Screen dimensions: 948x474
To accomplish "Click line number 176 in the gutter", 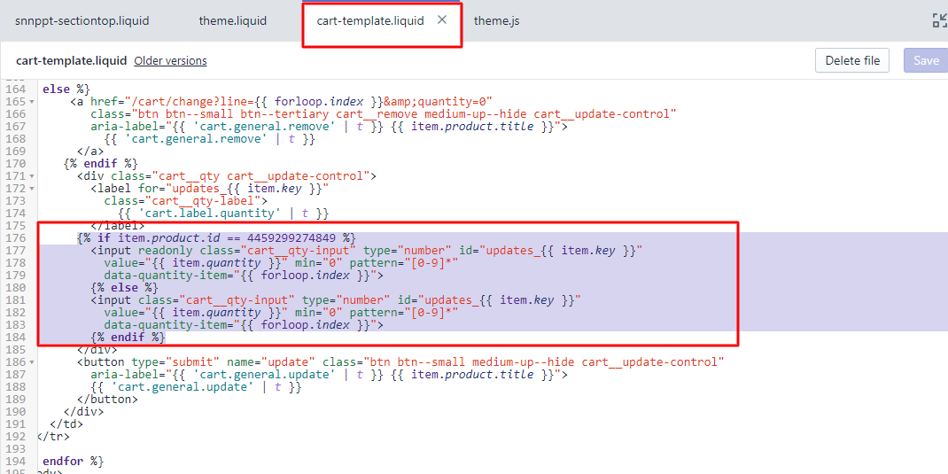I will [x=16, y=238].
